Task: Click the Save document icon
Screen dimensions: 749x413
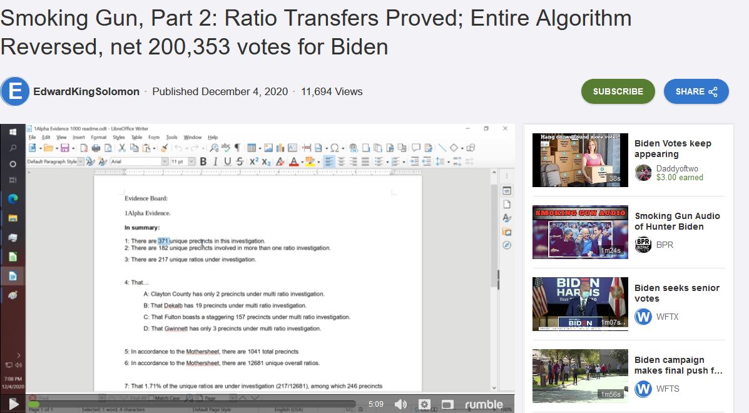Action: tap(65, 148)
